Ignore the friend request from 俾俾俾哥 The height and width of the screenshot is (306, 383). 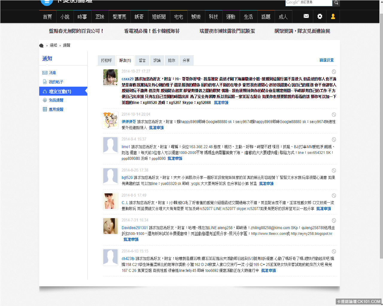tap(334, 114)
